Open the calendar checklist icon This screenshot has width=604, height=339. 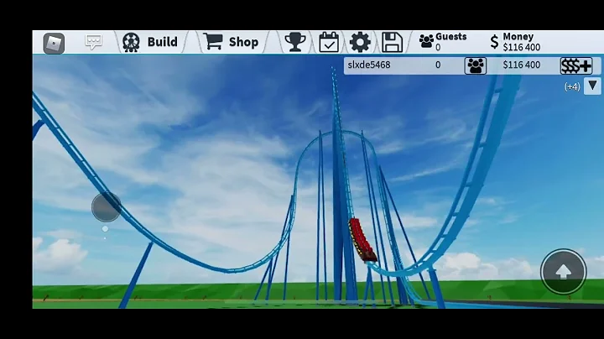click(x=329, y=42)
